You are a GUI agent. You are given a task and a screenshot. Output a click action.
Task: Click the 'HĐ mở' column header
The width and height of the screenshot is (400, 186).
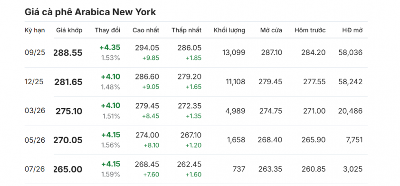[x=352, y=30]
